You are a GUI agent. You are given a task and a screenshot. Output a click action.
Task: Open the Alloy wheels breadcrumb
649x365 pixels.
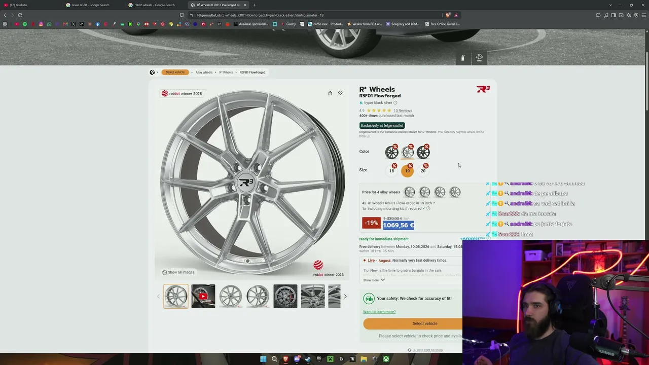pyautogui.click(x=204, y=72)
